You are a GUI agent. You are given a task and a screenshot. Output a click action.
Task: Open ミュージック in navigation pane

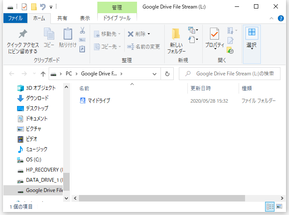(32, 149)
